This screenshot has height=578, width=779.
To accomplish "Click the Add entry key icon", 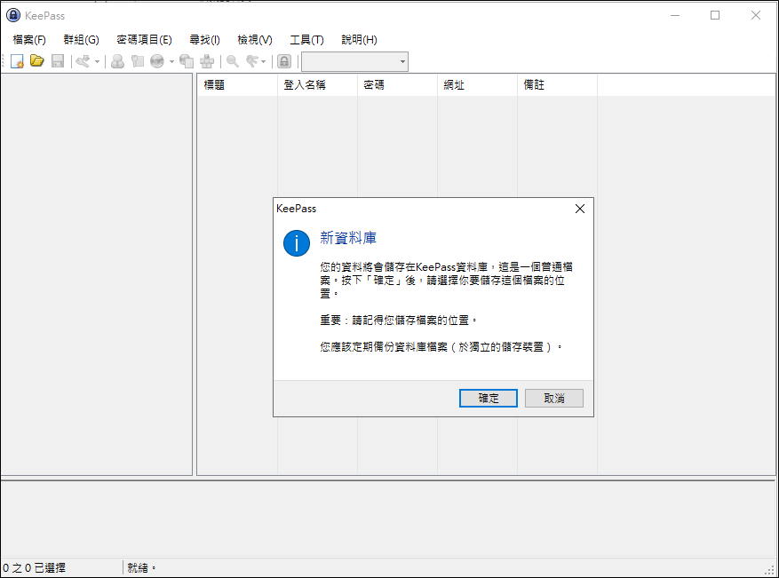I will (x=83, y=61).
